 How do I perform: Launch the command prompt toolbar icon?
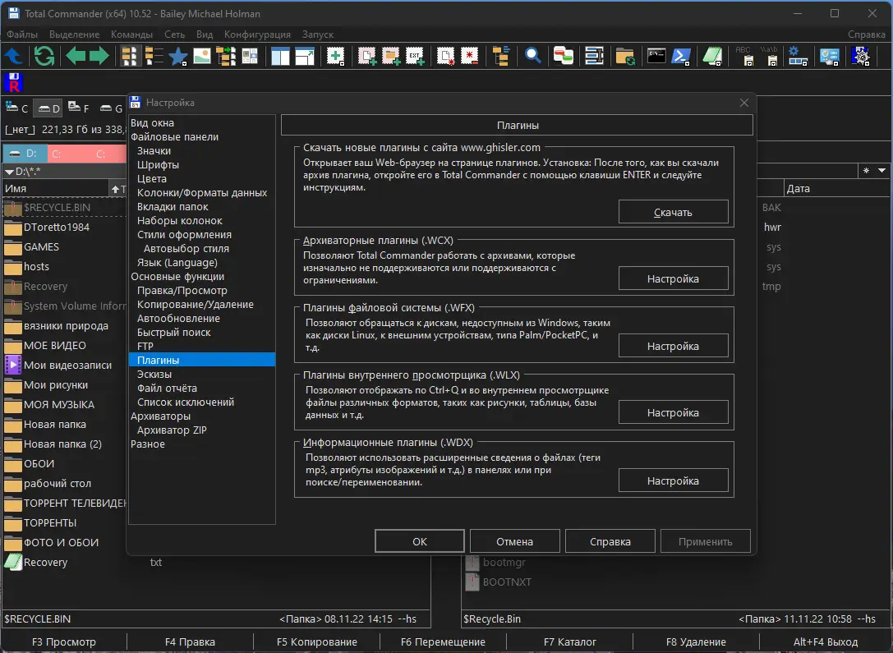656,56
